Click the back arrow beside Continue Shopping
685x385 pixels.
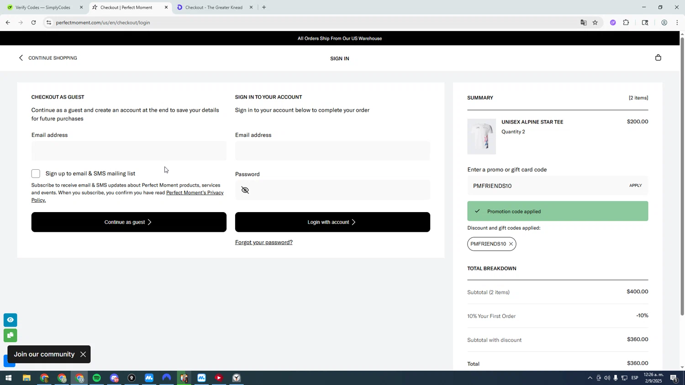pos(21,58)
